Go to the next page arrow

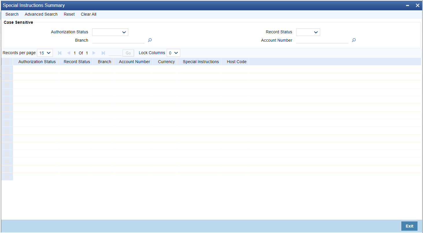94,53
